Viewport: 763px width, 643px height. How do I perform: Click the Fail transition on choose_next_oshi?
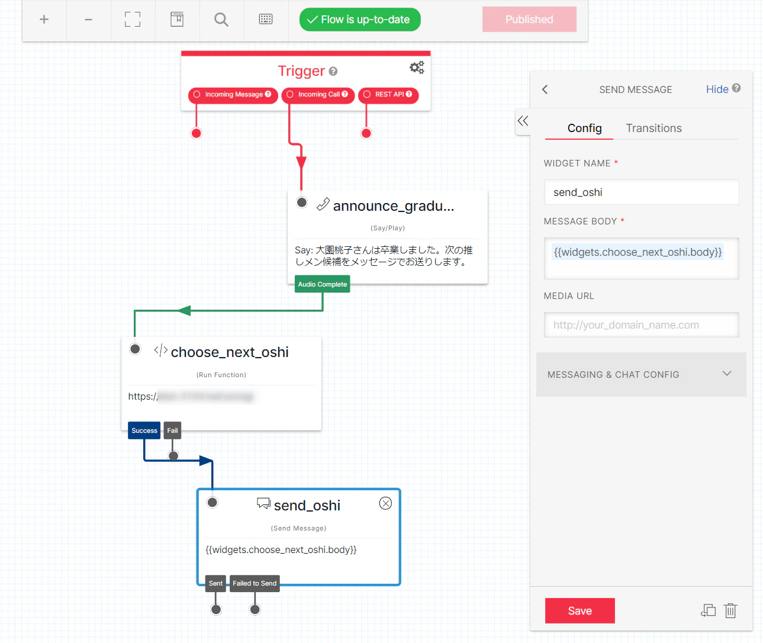click(x=172, y=430)
